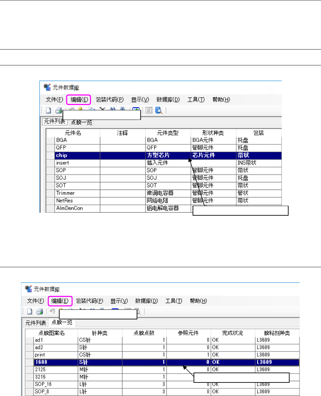Click the 注释 column header

click(122, 133)
